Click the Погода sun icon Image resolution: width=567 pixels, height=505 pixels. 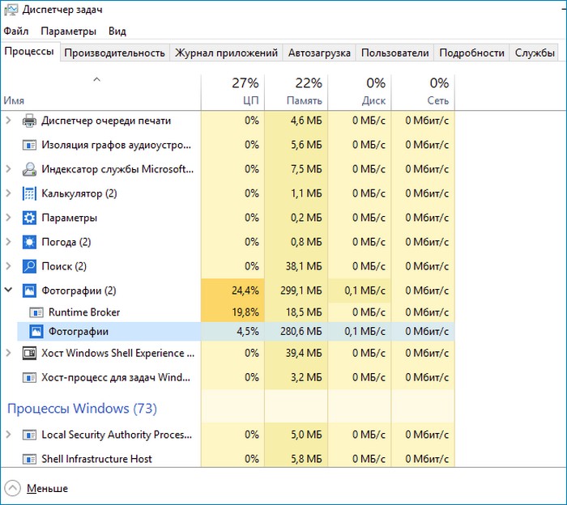(x=29, y=242)
